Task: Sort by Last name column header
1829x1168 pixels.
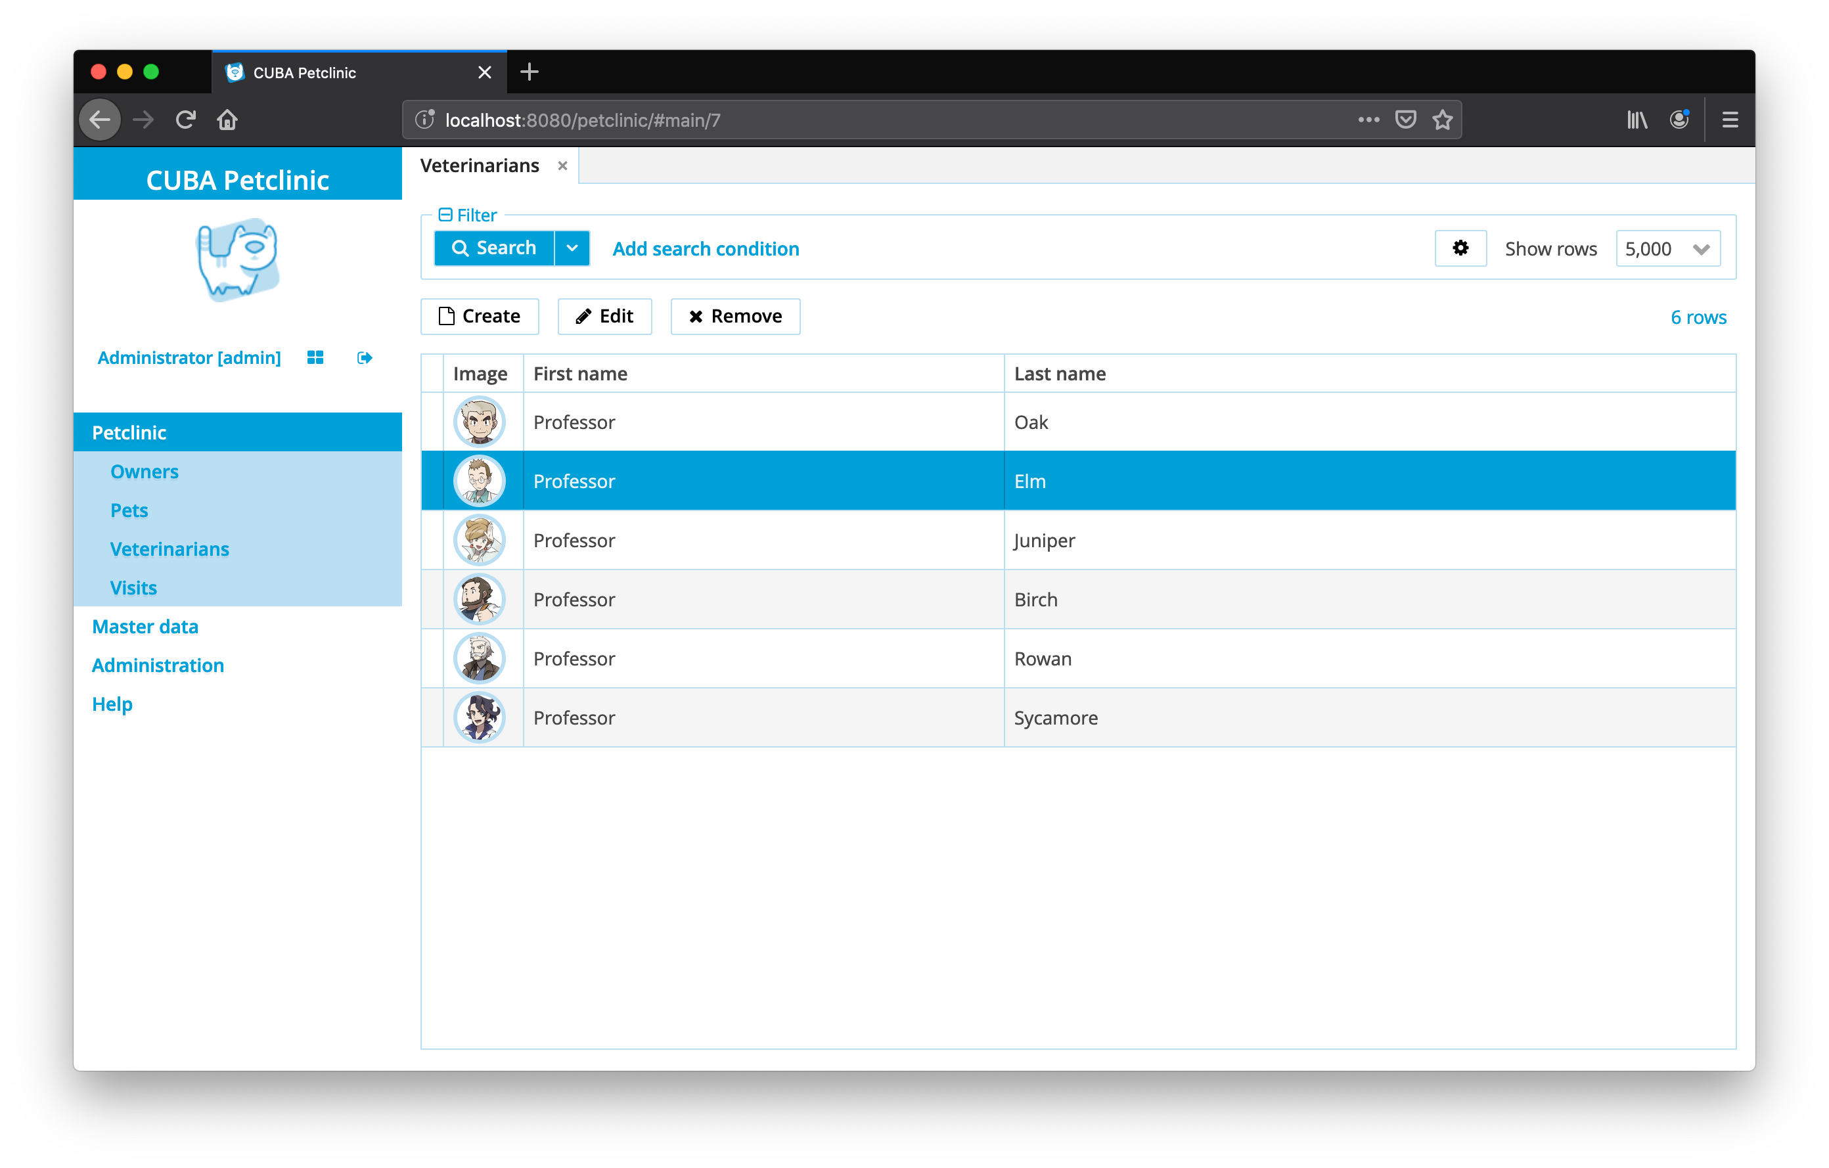Action: pos(1370,374)
